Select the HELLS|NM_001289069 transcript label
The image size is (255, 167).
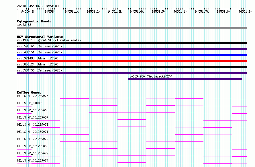tap(33, 146)
